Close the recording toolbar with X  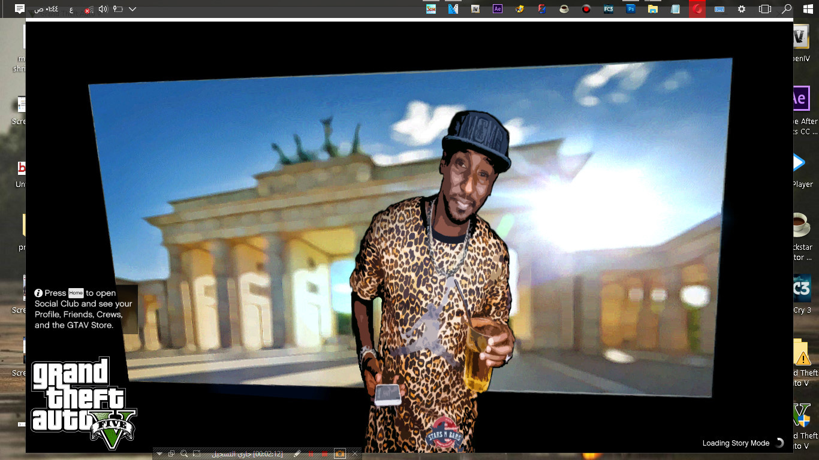tap(355, 454)
